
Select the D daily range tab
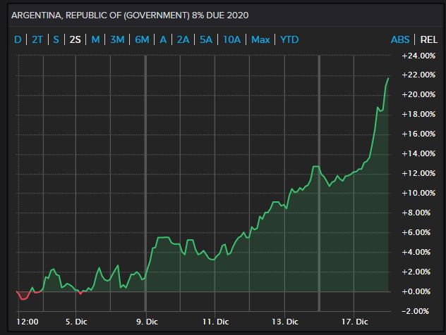point(18,39)
